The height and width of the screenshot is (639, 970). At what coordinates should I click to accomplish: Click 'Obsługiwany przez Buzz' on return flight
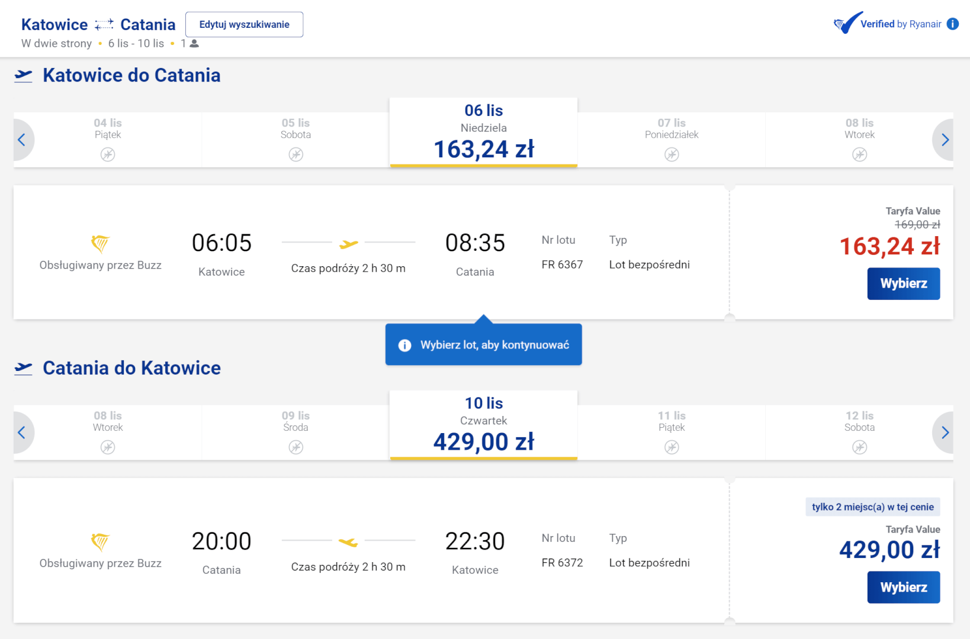click(x=100, y=563)
